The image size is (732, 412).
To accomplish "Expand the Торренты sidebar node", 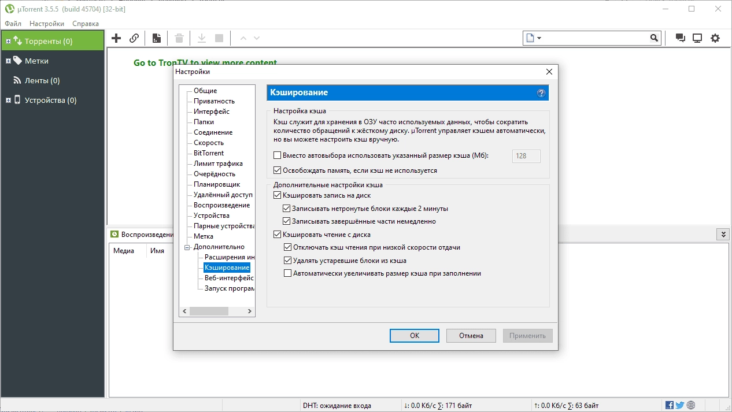I will click(x=8, y=42).
